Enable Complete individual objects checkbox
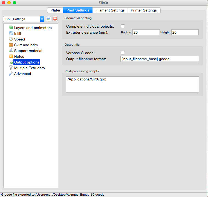 pyautogui.click(x=123, y=26)
